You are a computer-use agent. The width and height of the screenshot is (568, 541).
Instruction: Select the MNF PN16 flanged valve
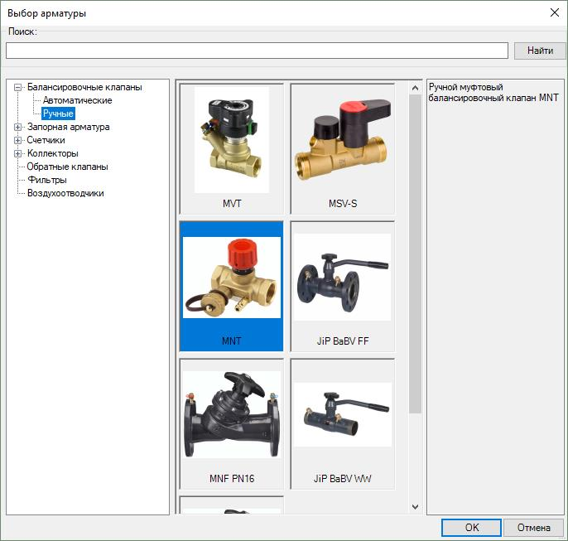coord(232,424)
